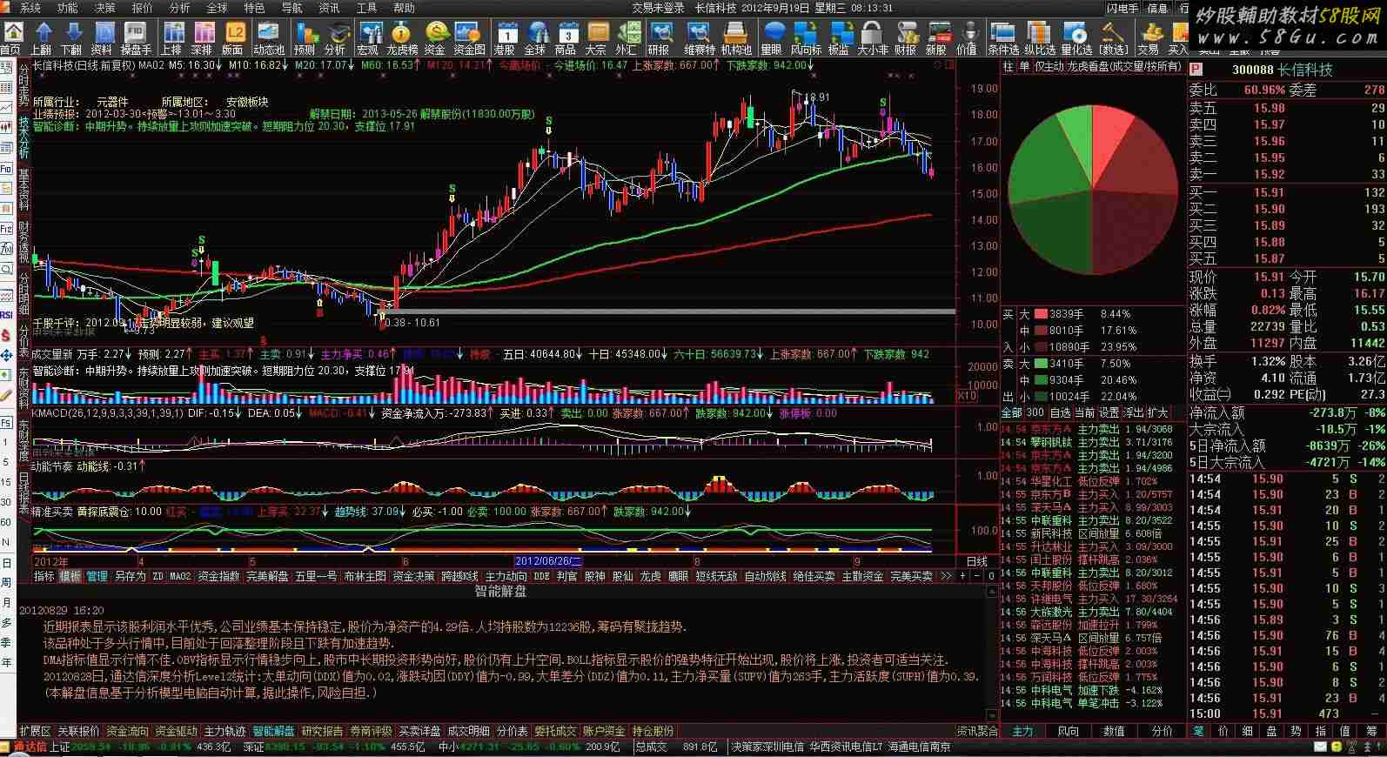Open the 系统 menu

click(x=31, y=8)
